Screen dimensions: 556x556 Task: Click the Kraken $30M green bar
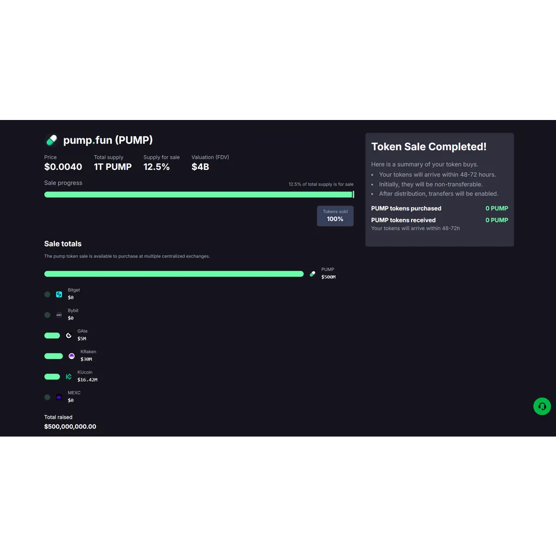54,356
